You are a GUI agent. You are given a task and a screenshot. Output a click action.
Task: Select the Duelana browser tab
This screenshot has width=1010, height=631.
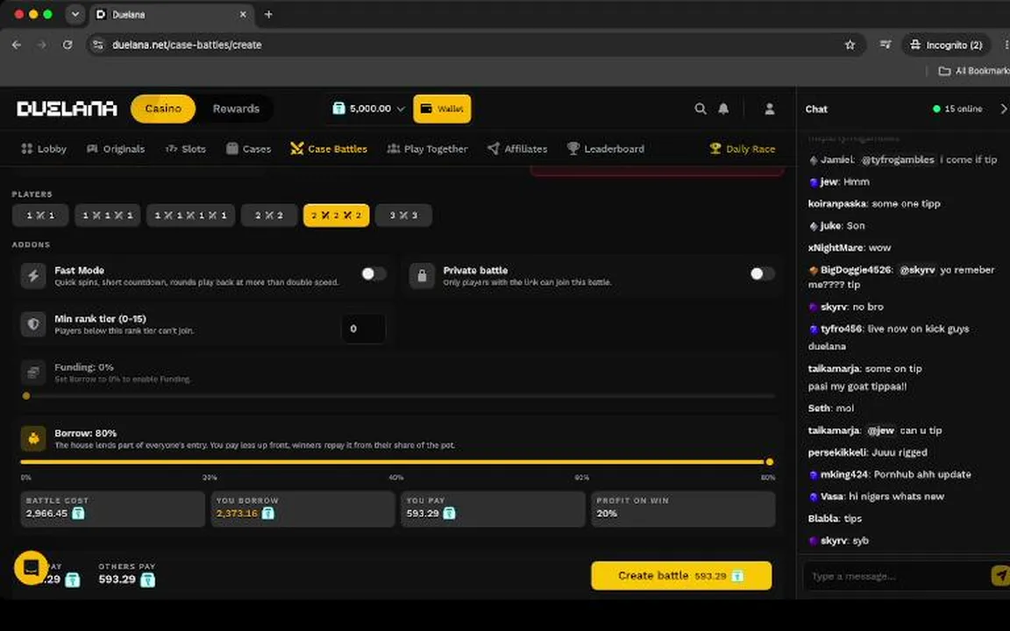[x=172, y=14]
